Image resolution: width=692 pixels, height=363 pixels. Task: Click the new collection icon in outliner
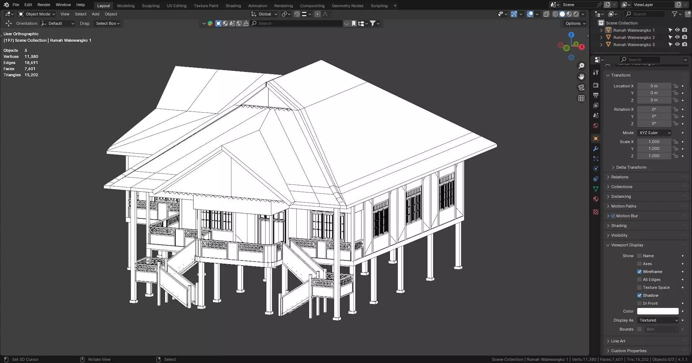click(x=687, y=14)
